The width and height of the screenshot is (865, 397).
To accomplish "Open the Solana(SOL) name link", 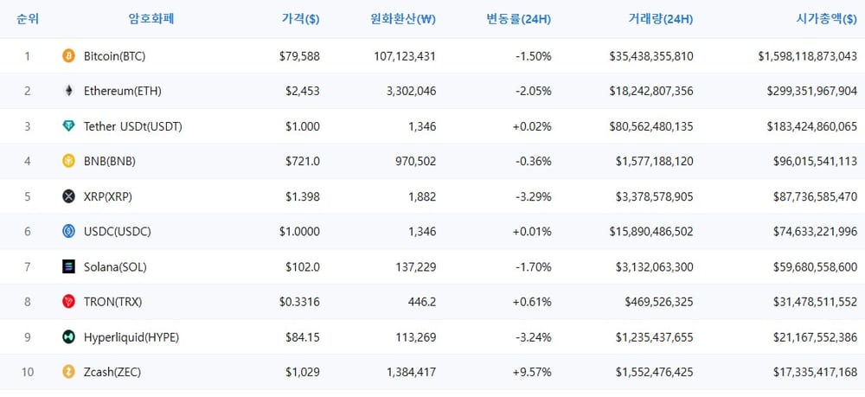I will (115, 267).
